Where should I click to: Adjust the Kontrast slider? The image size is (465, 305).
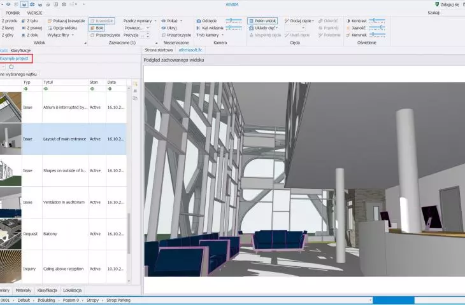[377, 20]
